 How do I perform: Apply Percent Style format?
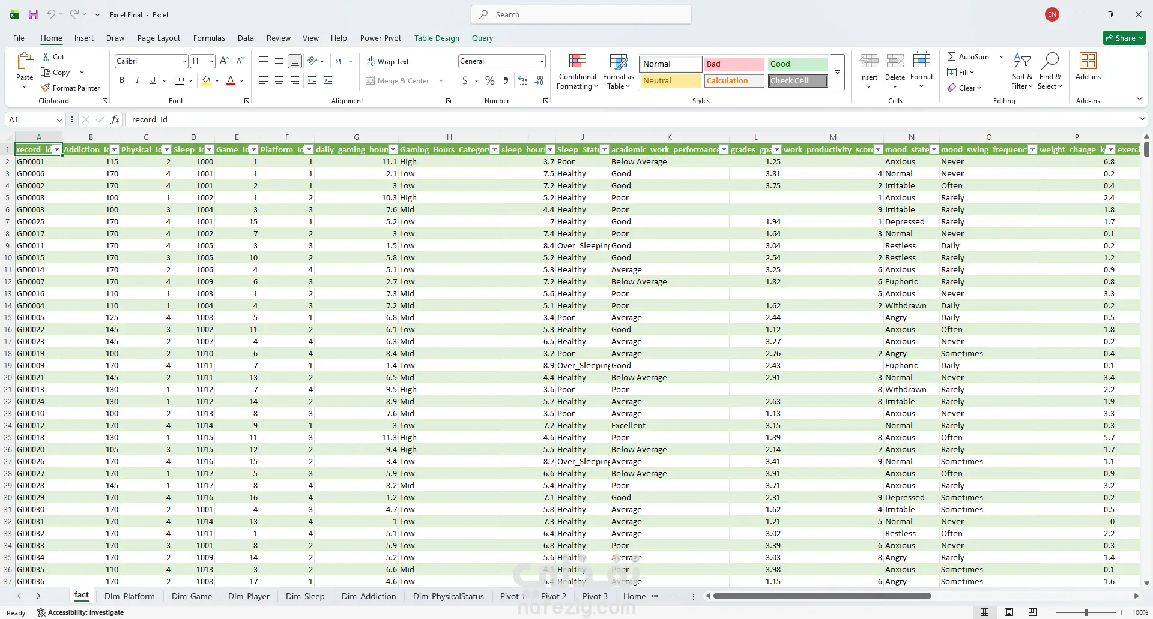point(490,80)
